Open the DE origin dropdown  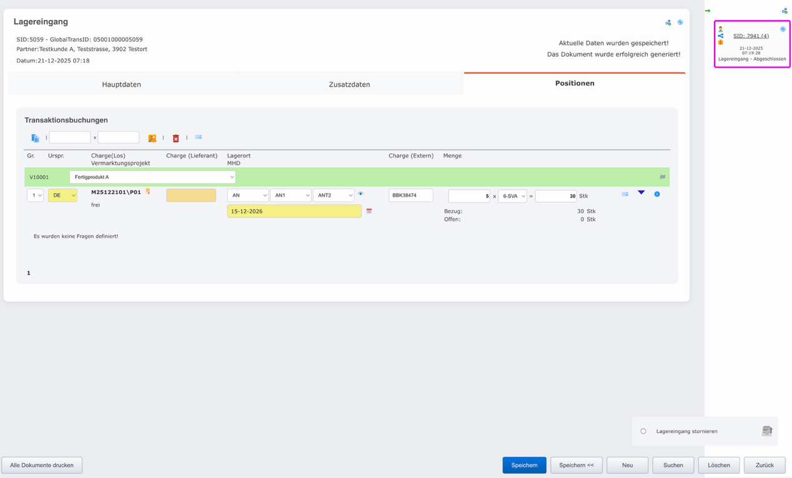(62, 195)
